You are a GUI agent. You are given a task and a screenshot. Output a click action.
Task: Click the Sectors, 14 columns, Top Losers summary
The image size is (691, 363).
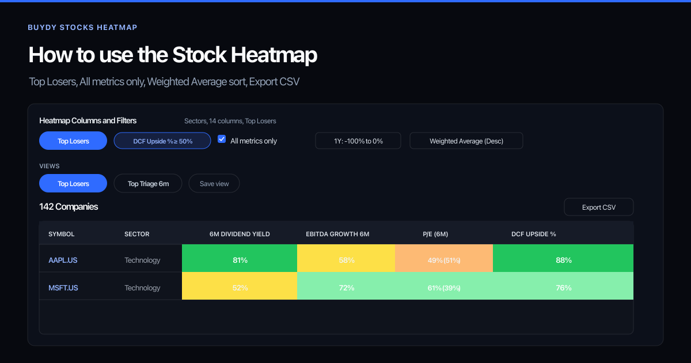(x=230, y=121)
